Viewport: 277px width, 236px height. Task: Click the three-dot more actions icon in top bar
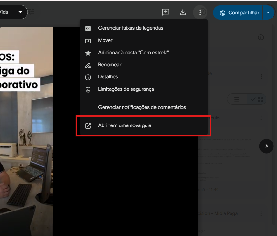coord(200,12)
